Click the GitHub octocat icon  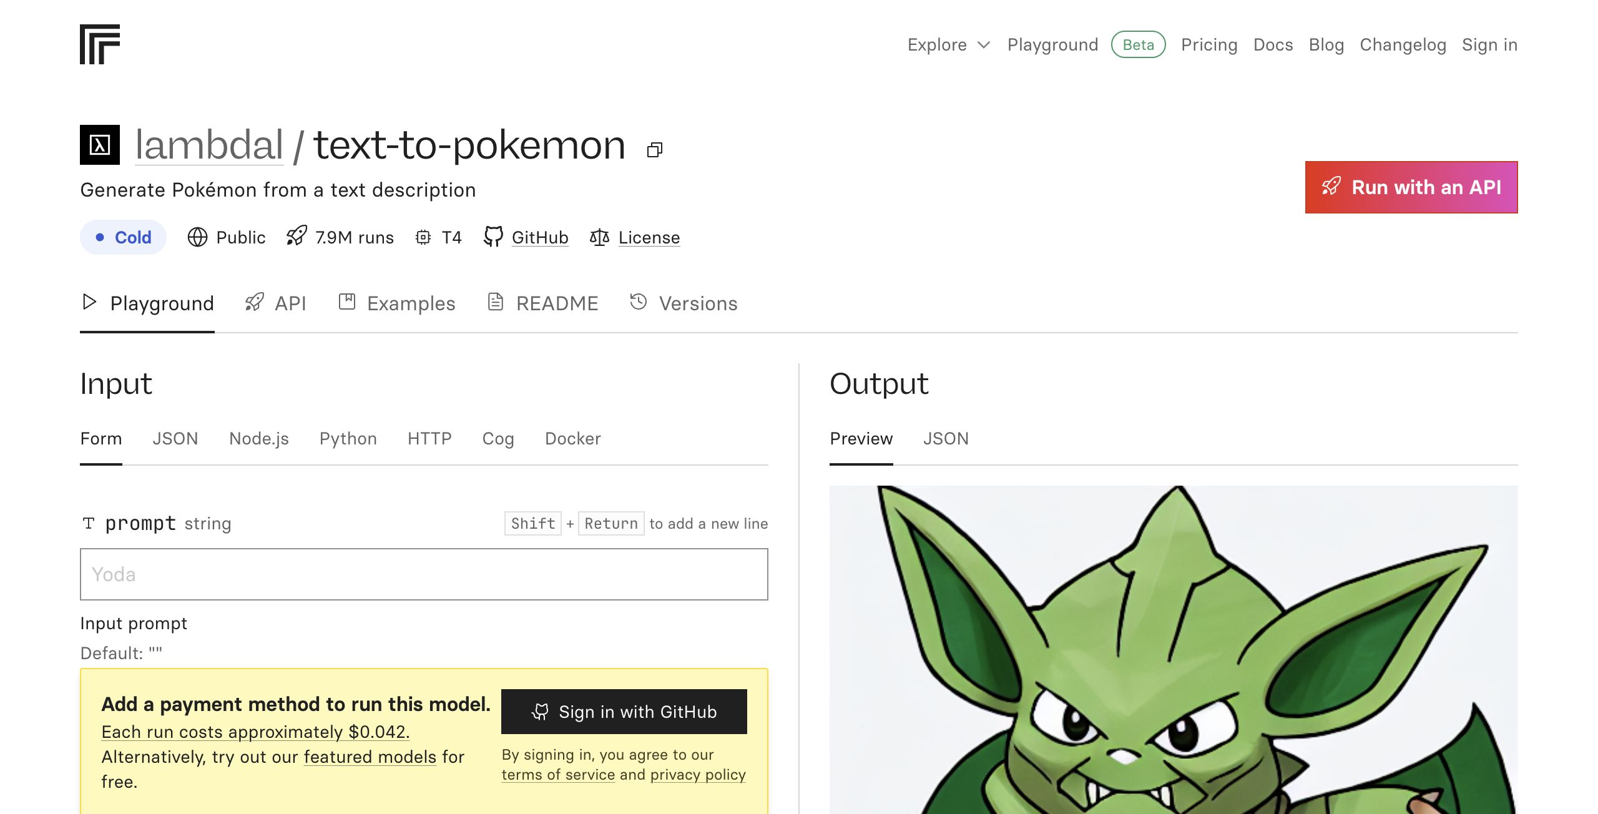pos(493,237)
